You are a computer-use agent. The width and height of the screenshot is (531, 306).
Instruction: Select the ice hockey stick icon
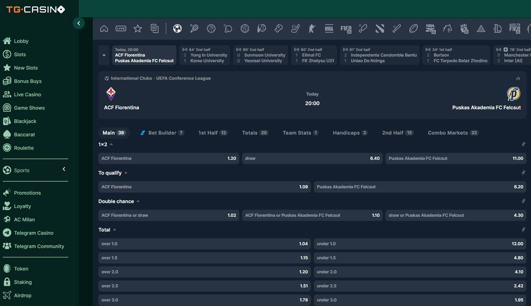click(296, 29)
